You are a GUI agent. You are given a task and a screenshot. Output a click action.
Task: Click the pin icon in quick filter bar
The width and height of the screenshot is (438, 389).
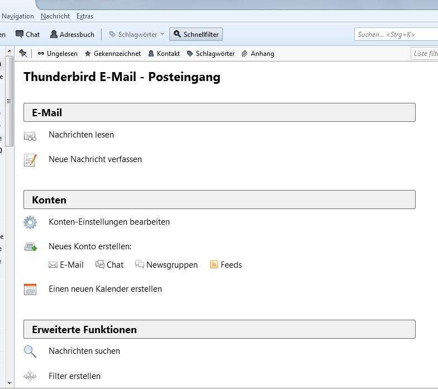point(23,54)
